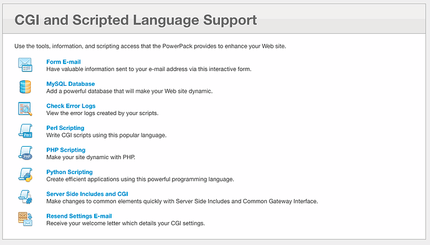Open the MySQL Database link

[x=70, y=84]
